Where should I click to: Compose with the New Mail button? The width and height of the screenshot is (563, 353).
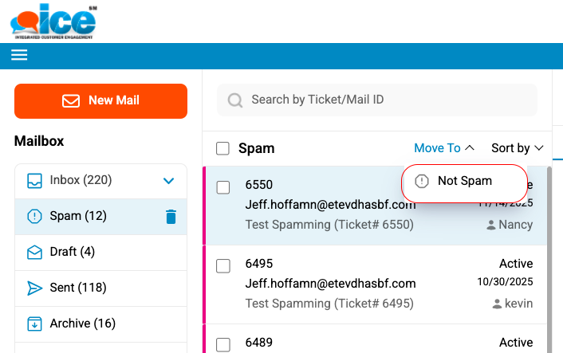(x=100, y=101)
